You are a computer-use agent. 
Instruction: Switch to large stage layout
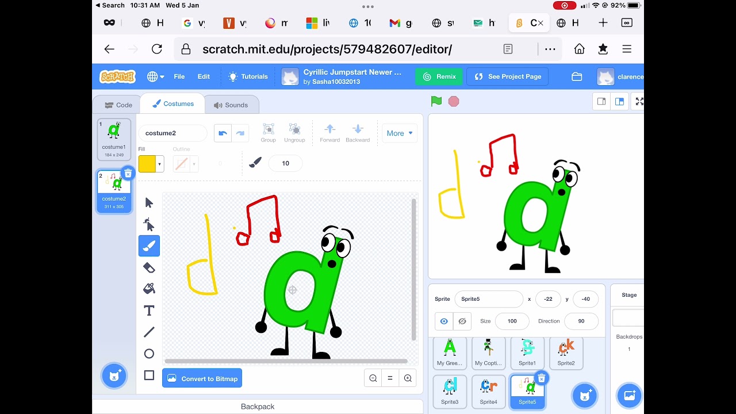click(619, 101)
